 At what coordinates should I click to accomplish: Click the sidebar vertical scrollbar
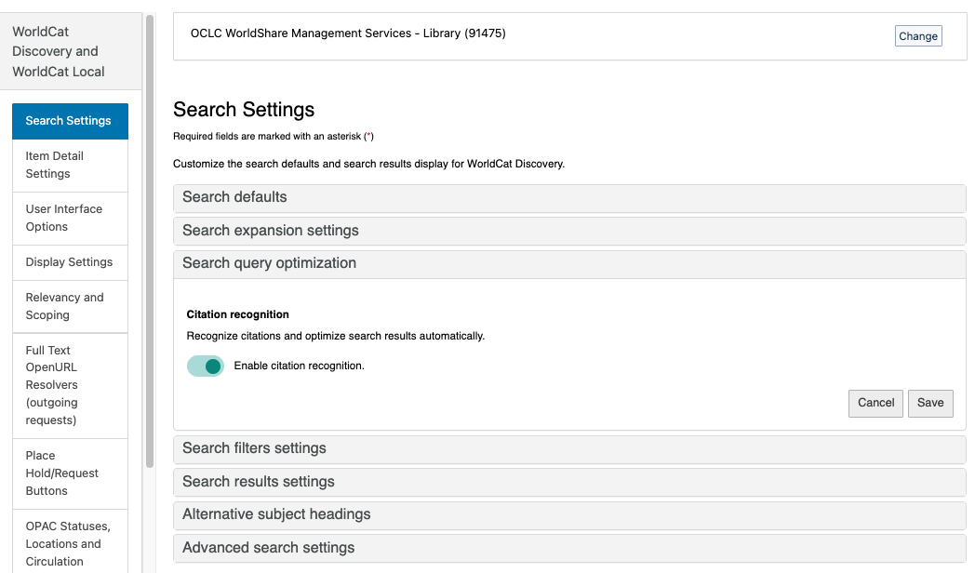149,243
